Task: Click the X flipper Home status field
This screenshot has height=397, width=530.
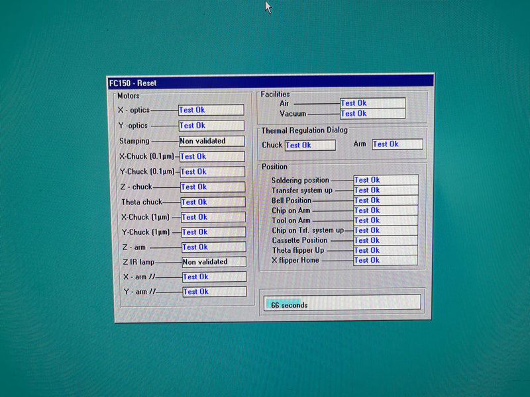Action: point(385,260)
